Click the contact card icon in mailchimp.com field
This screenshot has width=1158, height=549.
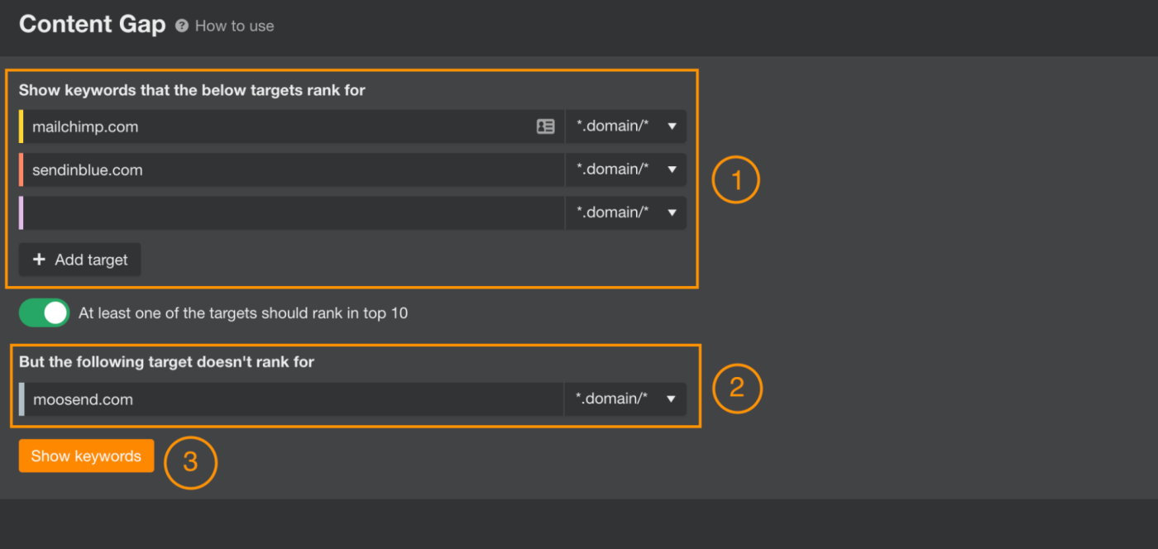pyautogui.click(x=545, y=127)
